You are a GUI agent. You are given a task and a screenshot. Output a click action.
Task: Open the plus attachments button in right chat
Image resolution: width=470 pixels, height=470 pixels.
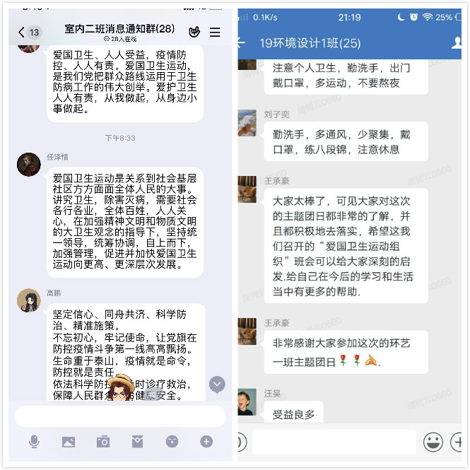click(456, 442)
